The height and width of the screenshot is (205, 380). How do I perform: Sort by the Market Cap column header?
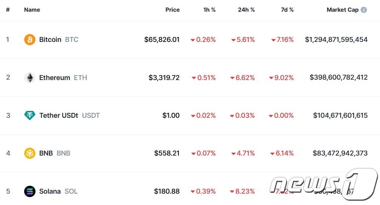click(342, 10)
